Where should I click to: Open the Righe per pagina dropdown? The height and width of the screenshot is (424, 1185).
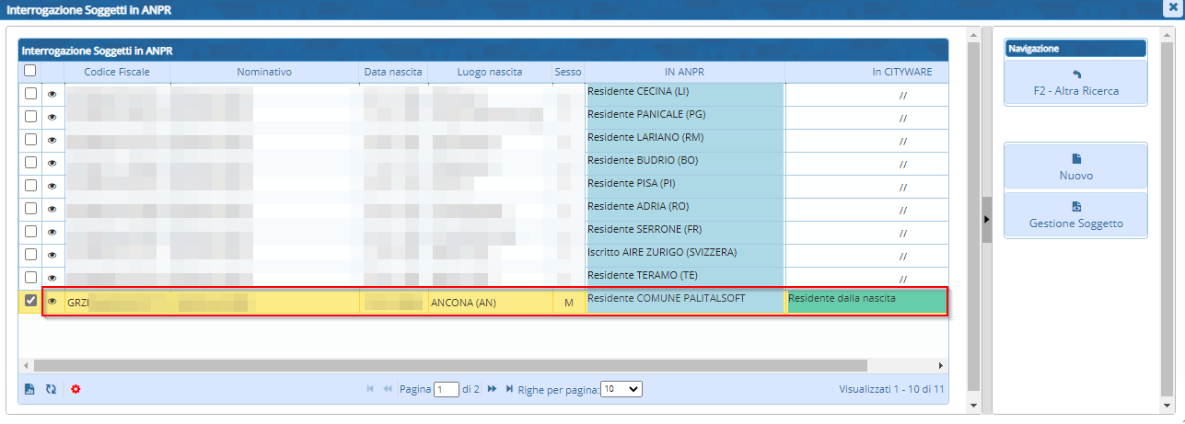(x=621, y=389)
